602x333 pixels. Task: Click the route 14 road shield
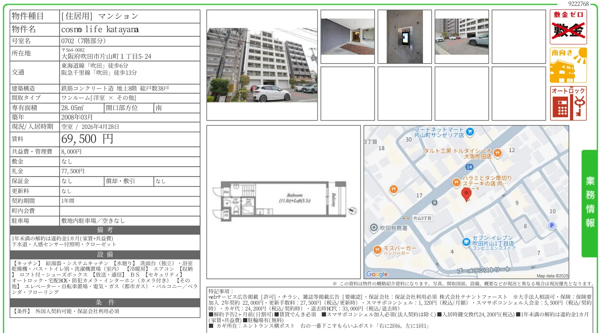(469, 167)
